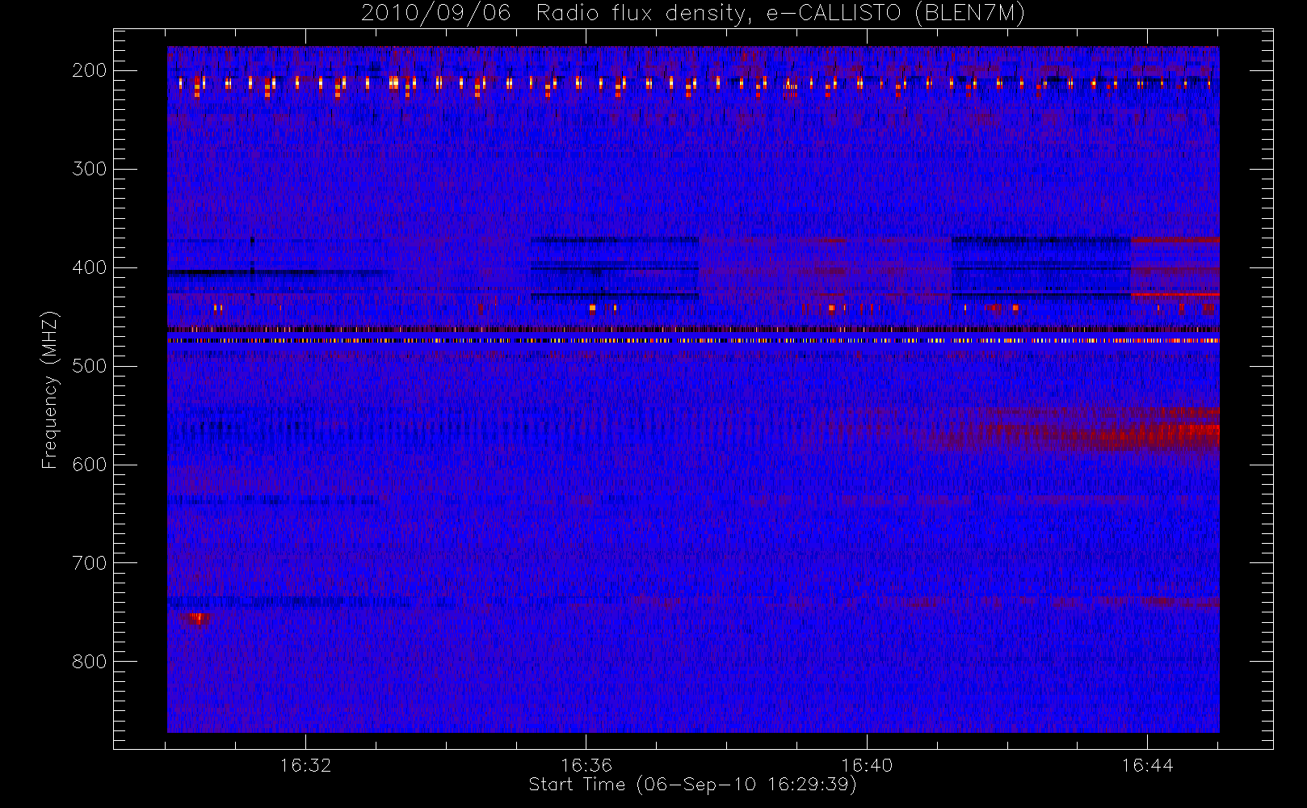
Task: Click the 16:36 time tick label
Action: coord(586,765)
